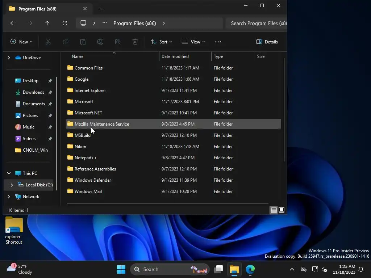The width and height of the screenshot is (371, 278).
Task: Select the Notepad++ folder
Action: tap(173, 158)
